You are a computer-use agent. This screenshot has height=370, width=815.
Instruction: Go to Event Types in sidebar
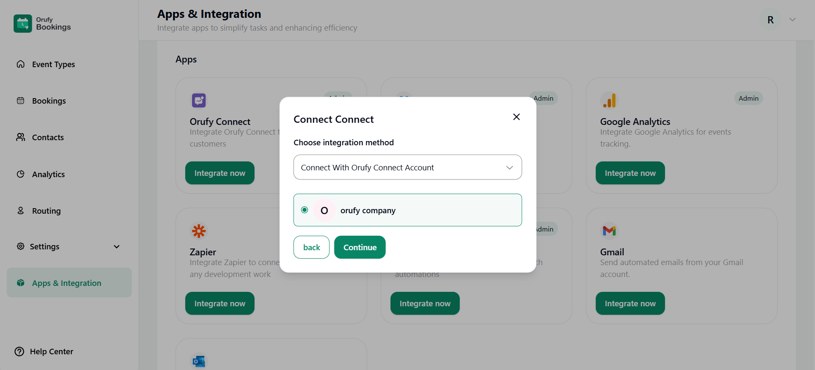(53, 65)
